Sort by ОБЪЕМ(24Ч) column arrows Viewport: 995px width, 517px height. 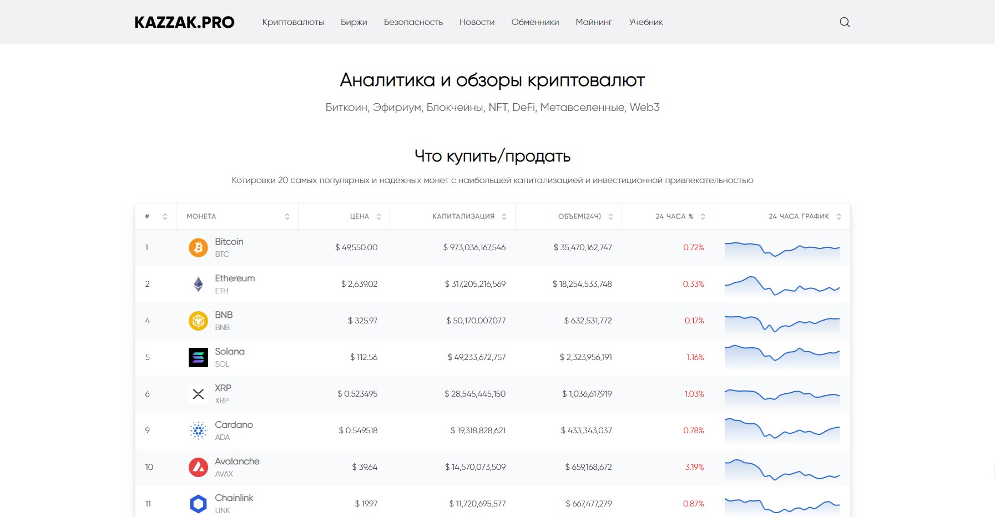(610, 216)
